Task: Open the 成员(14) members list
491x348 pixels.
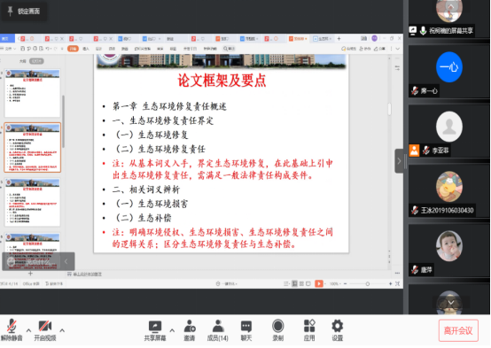Action: click(218, 330)
